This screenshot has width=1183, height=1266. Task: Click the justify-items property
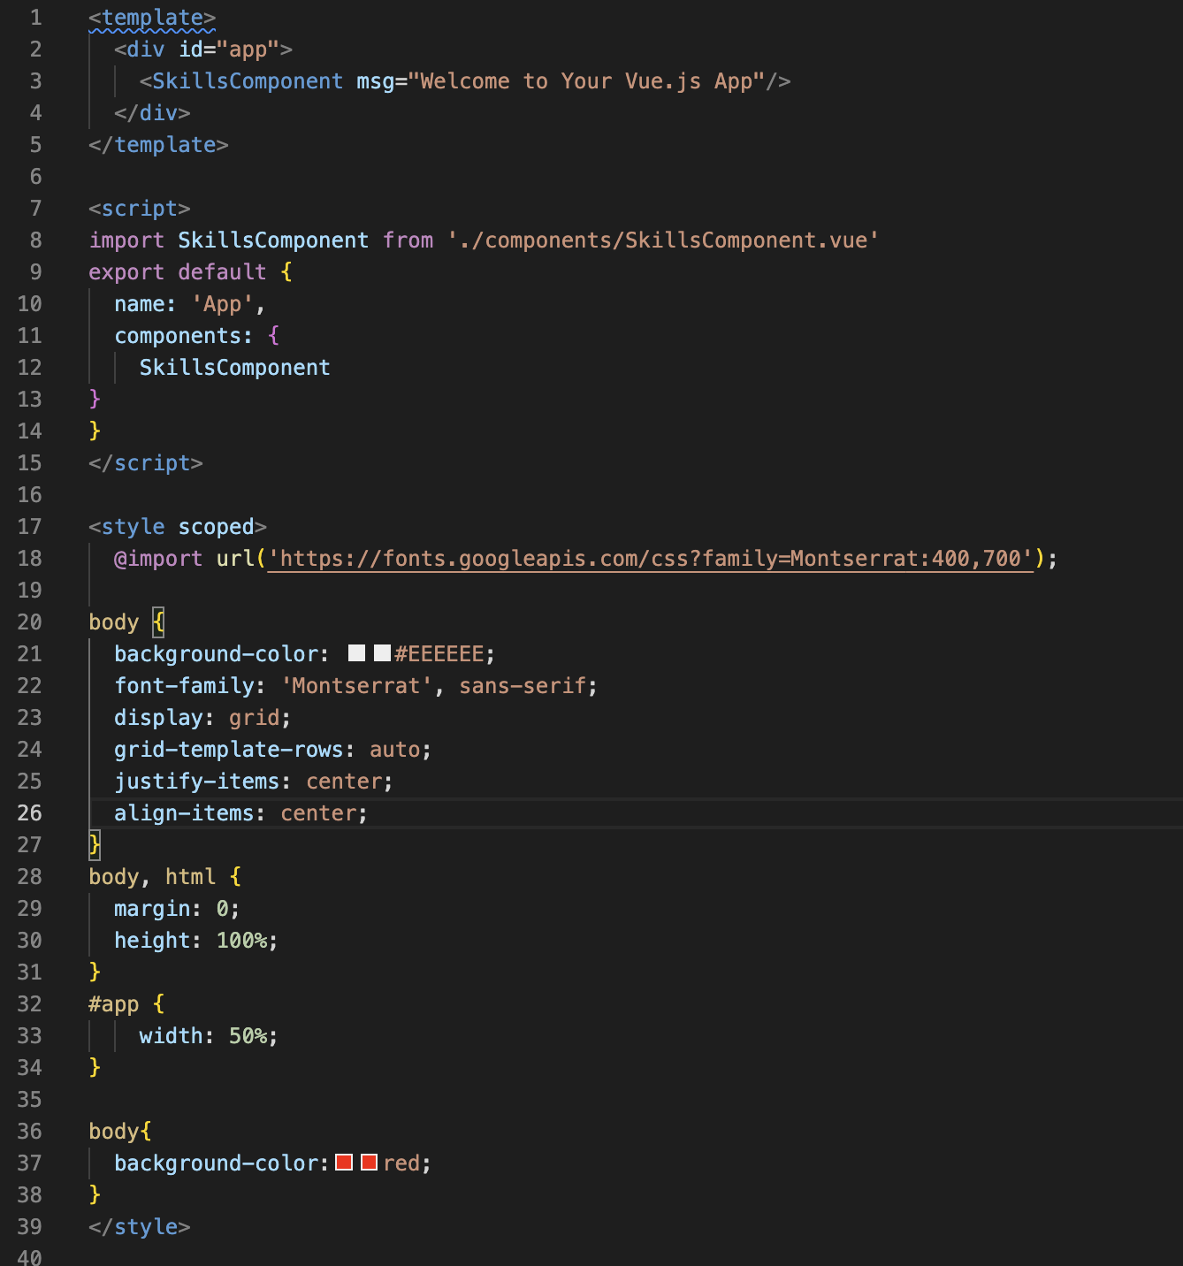point(196,782)
